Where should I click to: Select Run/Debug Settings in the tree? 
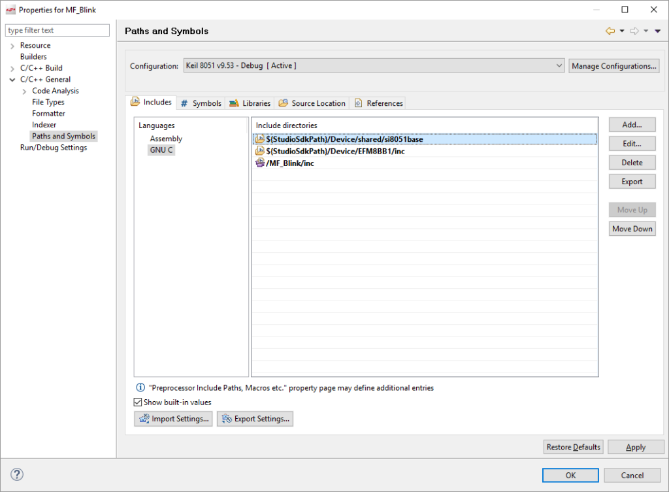(54, 148)
